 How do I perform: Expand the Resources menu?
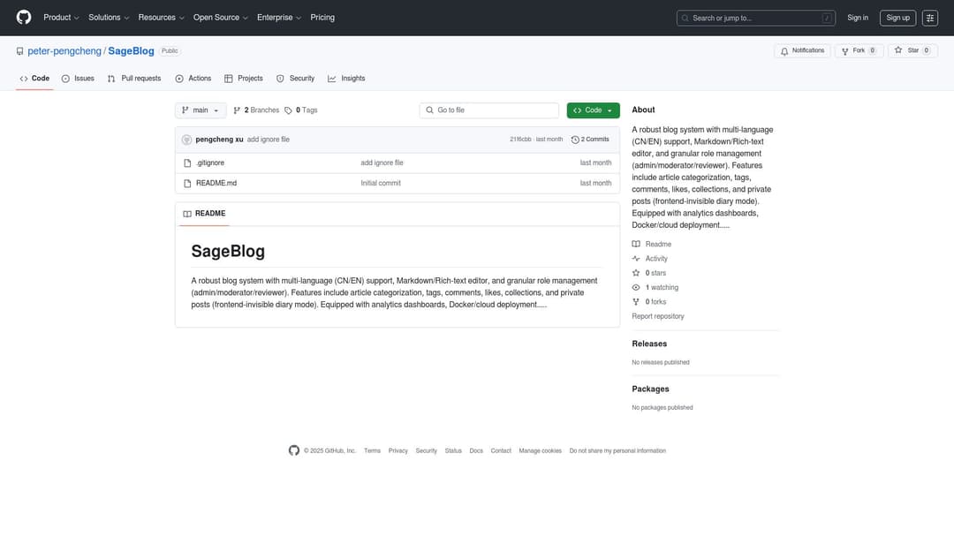pos(161,18)
